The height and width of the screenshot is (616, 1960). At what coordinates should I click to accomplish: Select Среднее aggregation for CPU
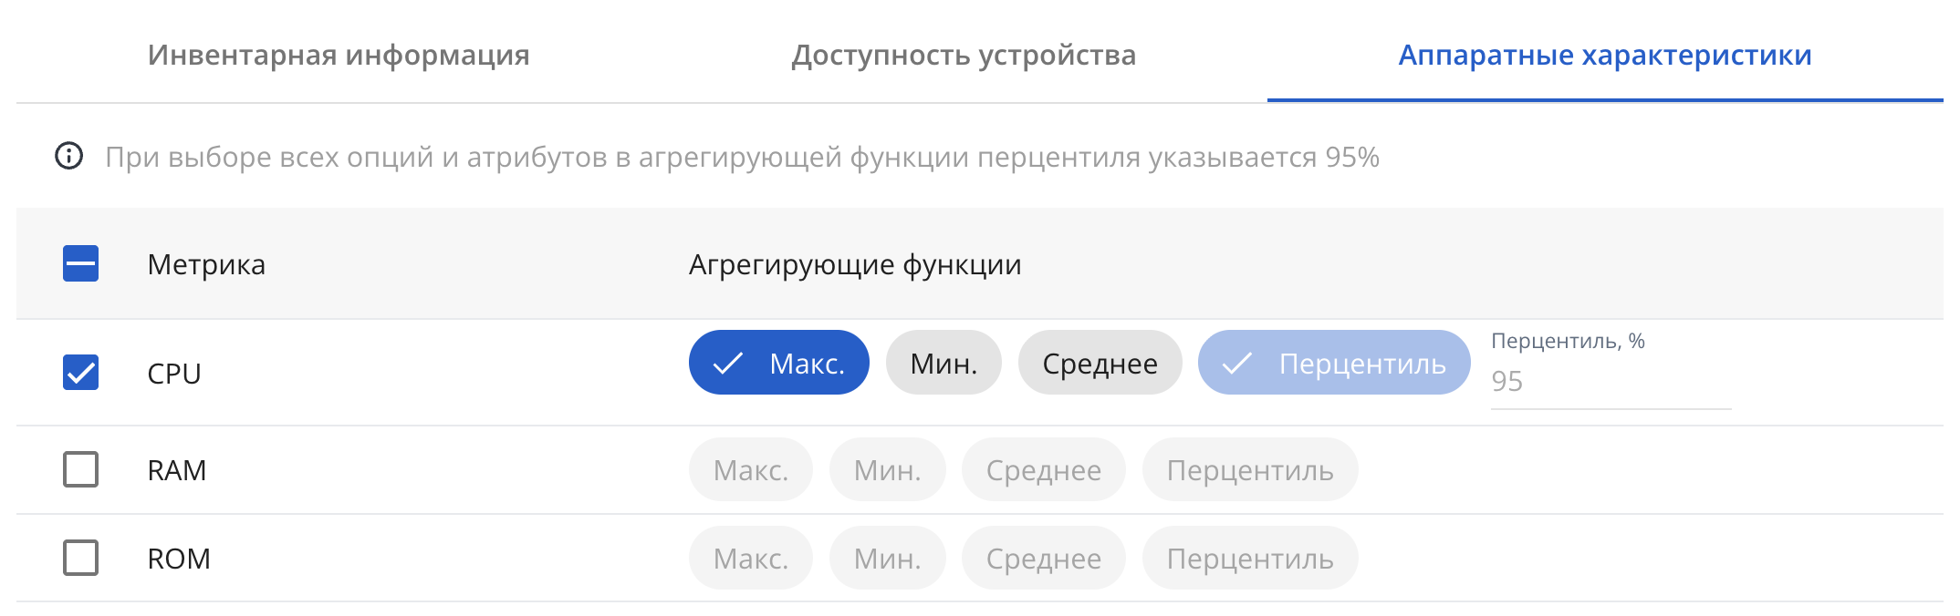(x=1100, y=363)
